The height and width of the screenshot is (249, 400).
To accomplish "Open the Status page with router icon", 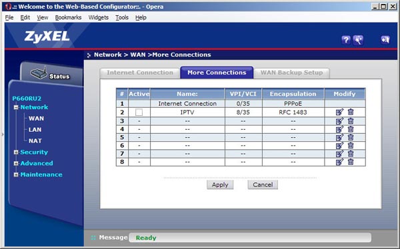I will coord(51,74).
